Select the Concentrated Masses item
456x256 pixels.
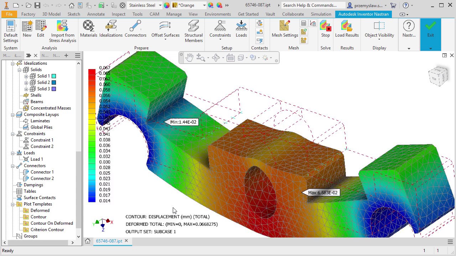tap(51, 108)
